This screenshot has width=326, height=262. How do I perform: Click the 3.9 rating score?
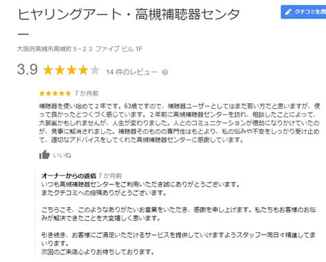tap(28, 69)
